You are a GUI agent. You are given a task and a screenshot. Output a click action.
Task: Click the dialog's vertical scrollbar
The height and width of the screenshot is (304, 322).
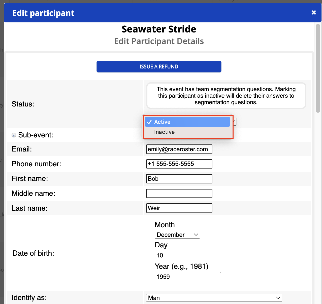click(318, 68)
